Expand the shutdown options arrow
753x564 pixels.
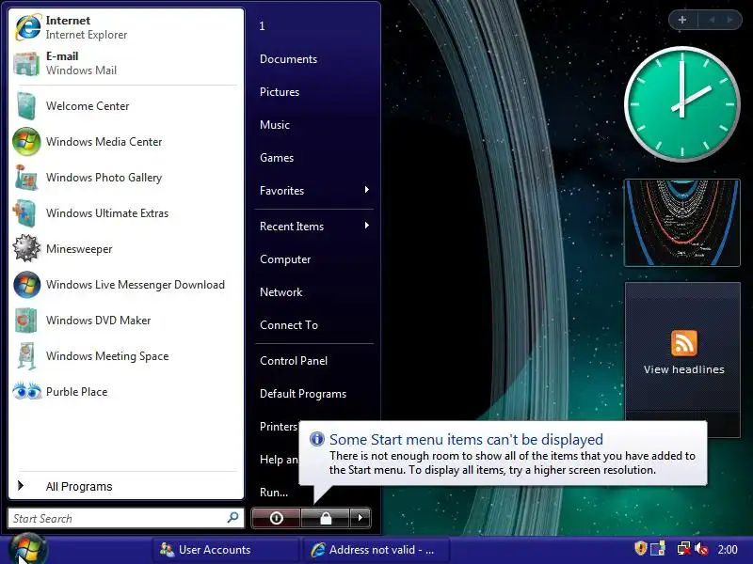[360, 518]
